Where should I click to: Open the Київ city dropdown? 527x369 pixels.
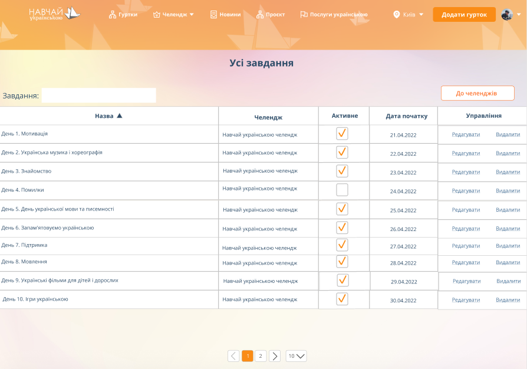point(409,15)
